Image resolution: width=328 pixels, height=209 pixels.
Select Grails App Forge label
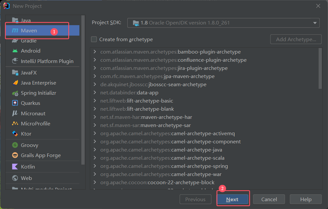41,155
